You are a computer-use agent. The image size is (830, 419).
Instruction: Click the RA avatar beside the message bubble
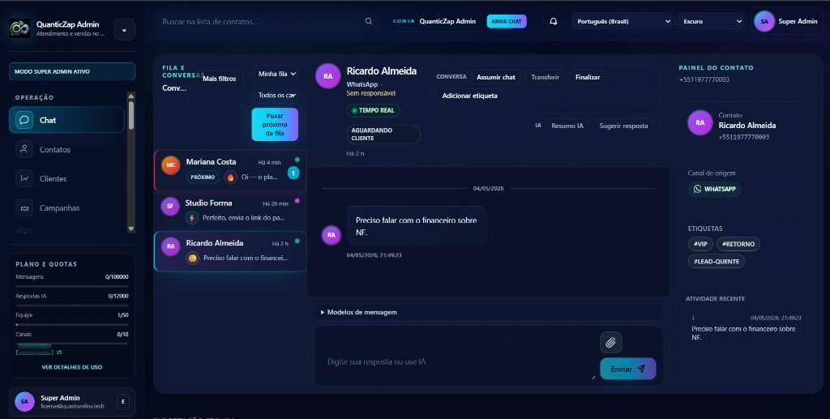pyautogui.click(x=332, y=235)
